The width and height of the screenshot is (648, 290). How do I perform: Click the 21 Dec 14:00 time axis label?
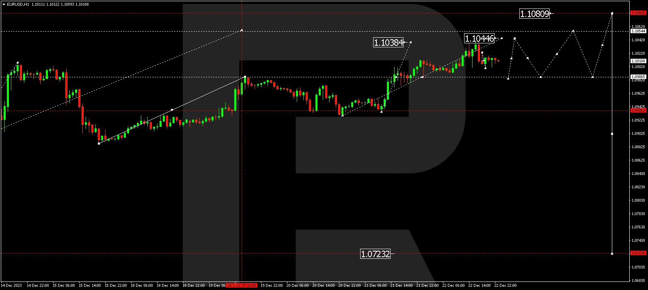[402, 286]
